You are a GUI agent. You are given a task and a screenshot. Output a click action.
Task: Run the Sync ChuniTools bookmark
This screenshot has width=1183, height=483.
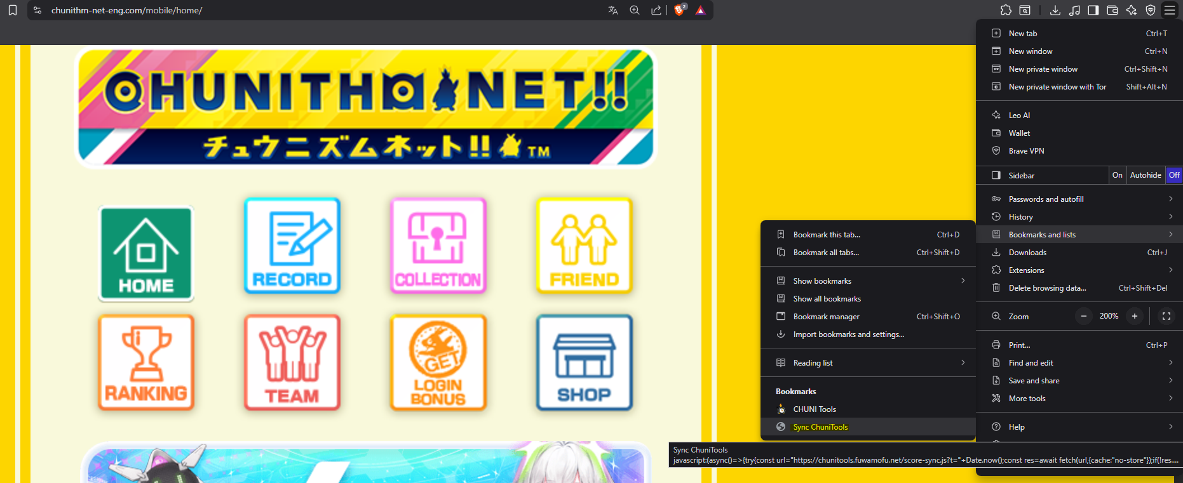pos(820,427)
